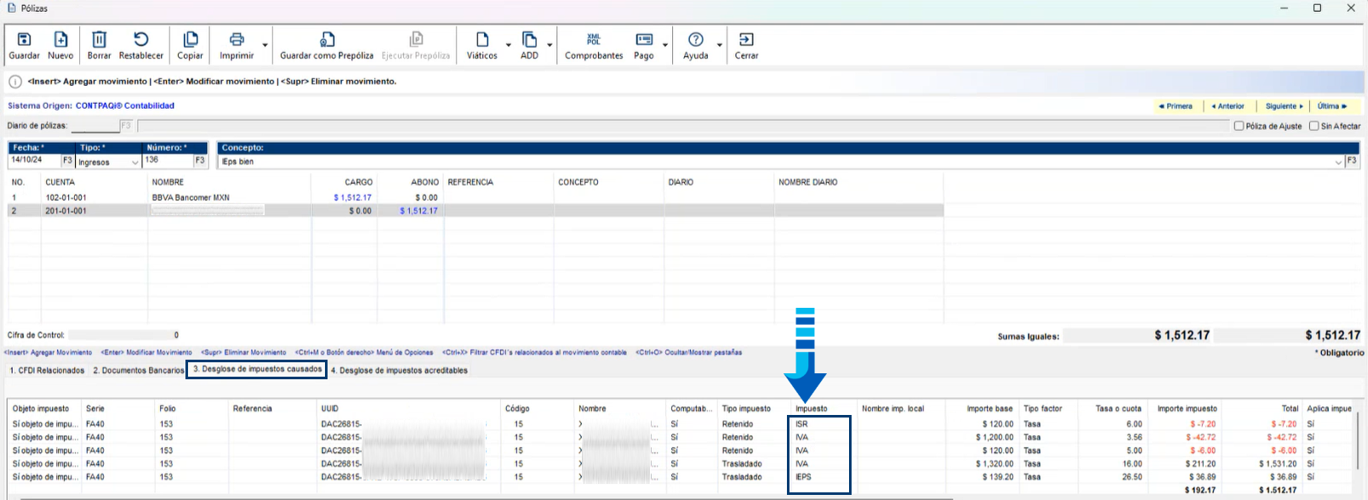This screenshot has width=1368, height=500.
Task: Expand the Concepto field dropdown
Action: [1337, 162]
